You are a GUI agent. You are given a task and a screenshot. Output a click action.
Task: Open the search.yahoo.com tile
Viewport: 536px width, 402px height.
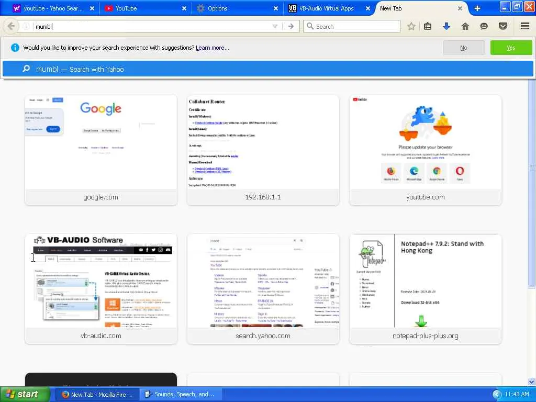click(x=263, y=289)
